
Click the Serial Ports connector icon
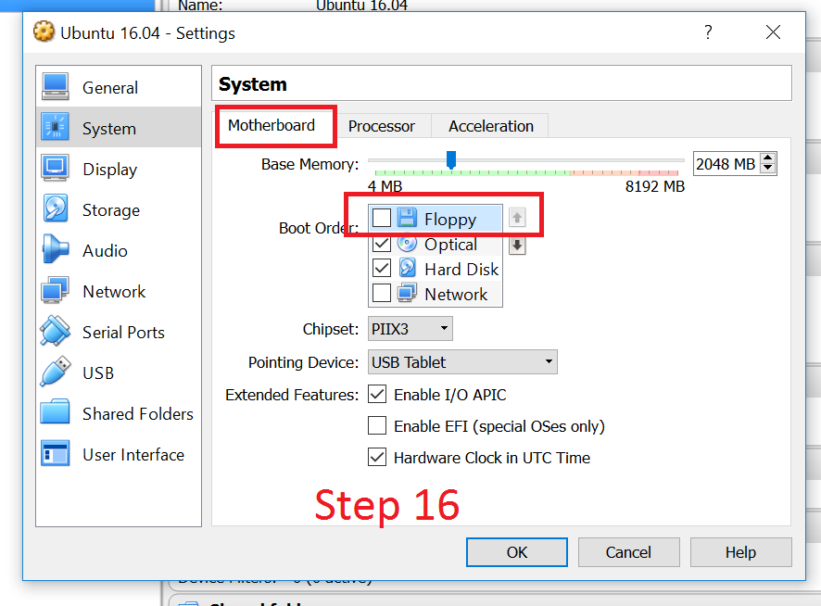(55, 331)
